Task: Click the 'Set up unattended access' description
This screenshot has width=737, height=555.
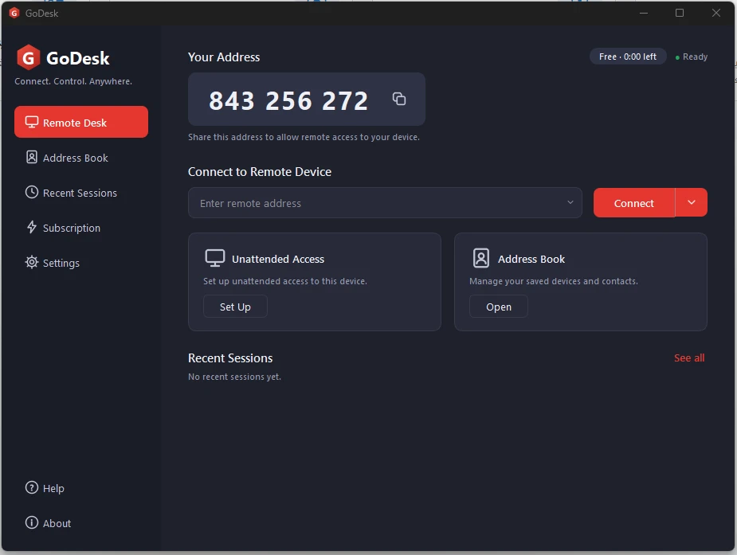Action: point(284,281)
